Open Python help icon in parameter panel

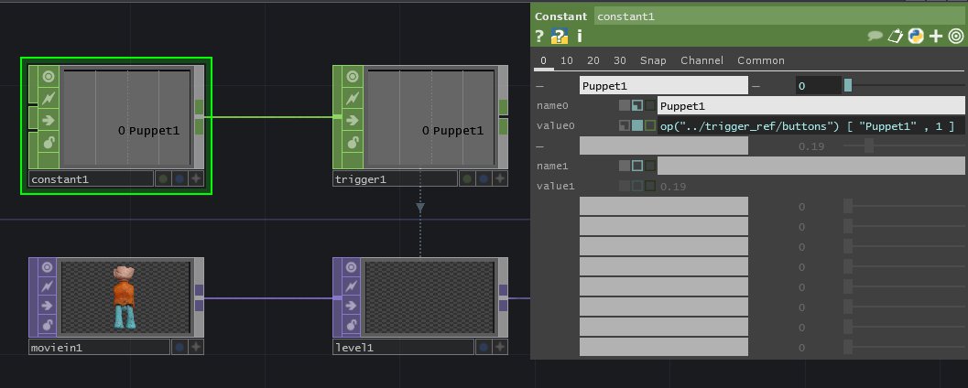(559, 37)
